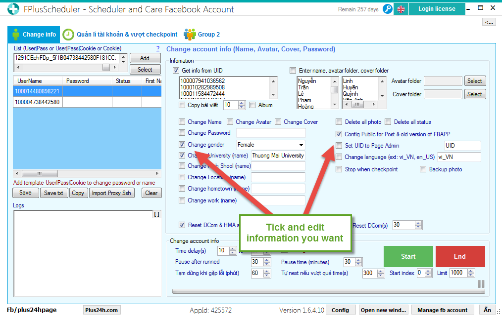Enable Delete all photo checkbox

click(339, 121)
